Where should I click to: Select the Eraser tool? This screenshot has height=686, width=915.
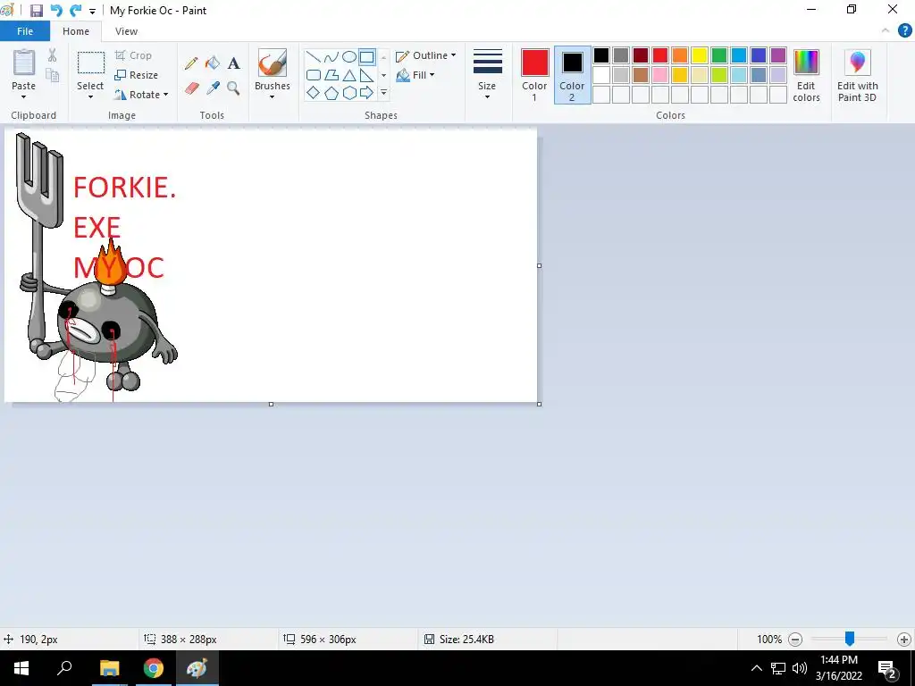pos(191,88)
